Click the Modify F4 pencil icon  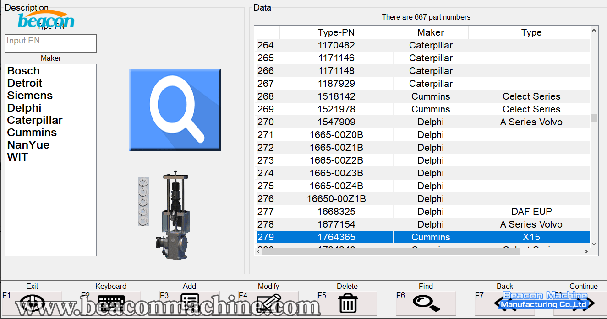[x=268, y=303]
